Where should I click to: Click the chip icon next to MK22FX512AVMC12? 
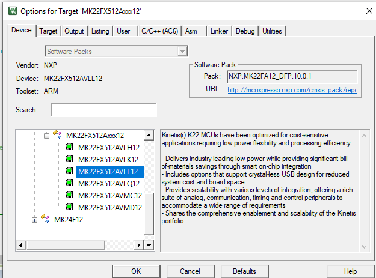[x=69, y=195]
